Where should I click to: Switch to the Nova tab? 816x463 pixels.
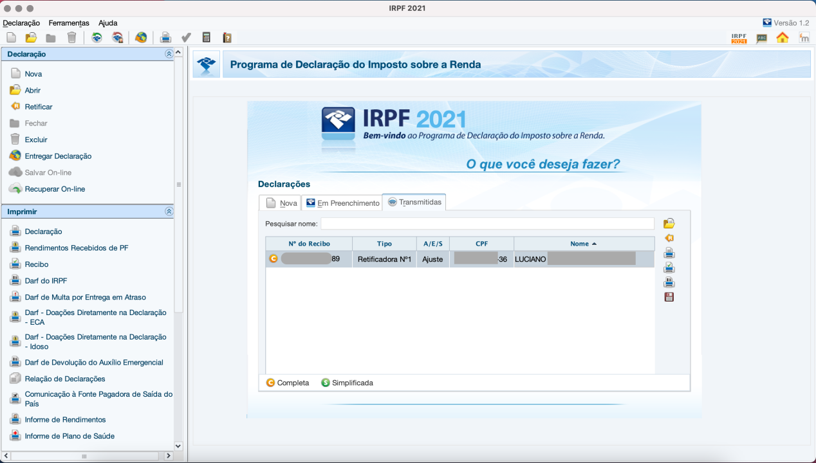281,203
